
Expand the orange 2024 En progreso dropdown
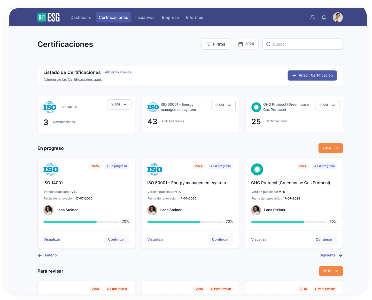pyautogui.click(x=330, y=148)
